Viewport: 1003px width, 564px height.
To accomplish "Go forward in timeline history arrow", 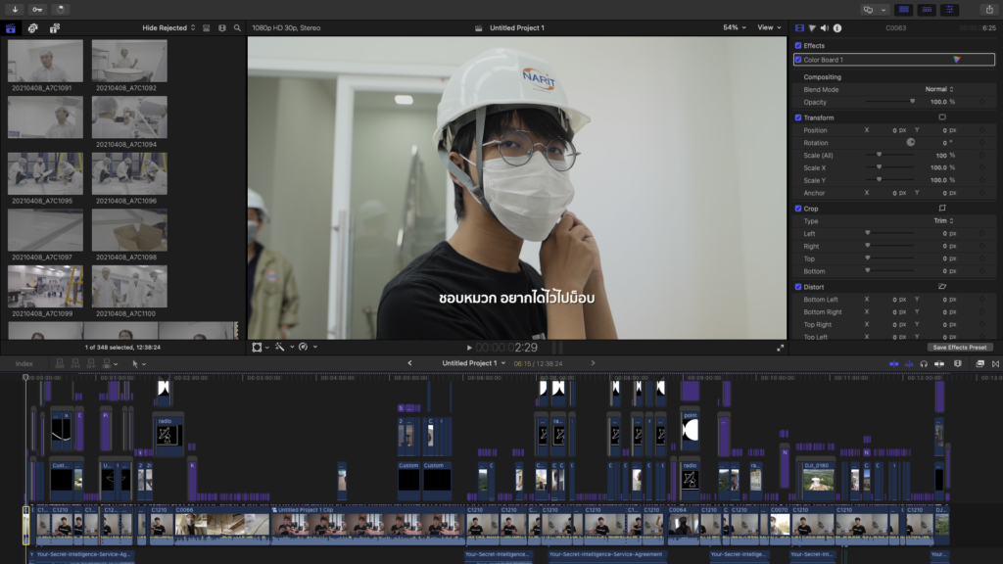I will (x=593, y=363).
